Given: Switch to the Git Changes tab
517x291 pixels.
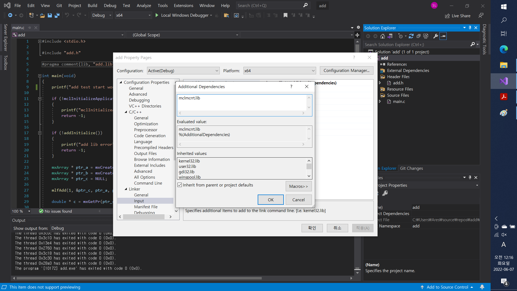Looking at the screenshot, I should (411, 168).
